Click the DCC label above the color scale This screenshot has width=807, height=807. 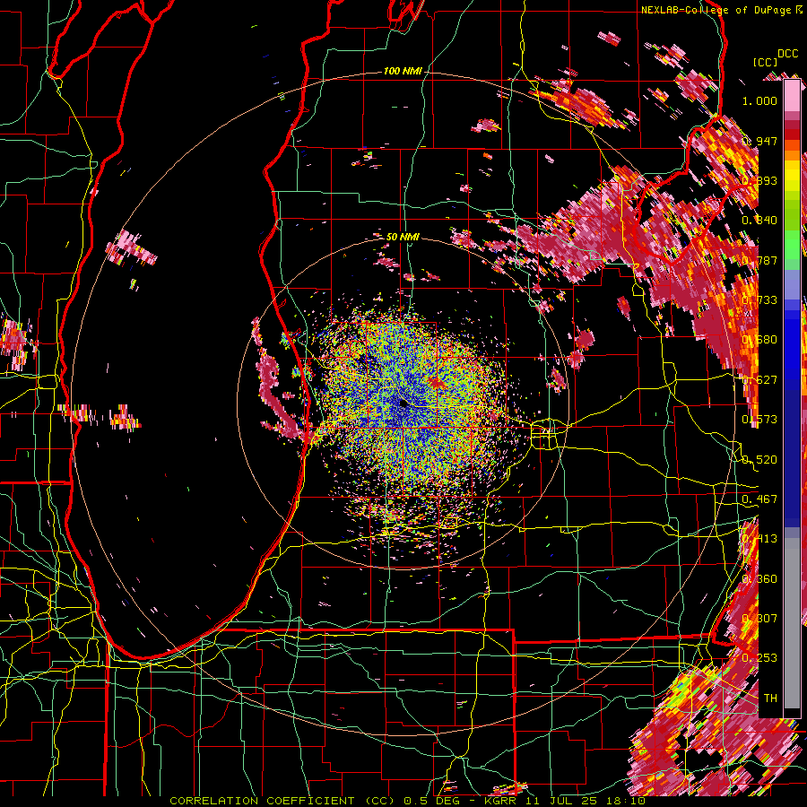[x=787, y=54]
